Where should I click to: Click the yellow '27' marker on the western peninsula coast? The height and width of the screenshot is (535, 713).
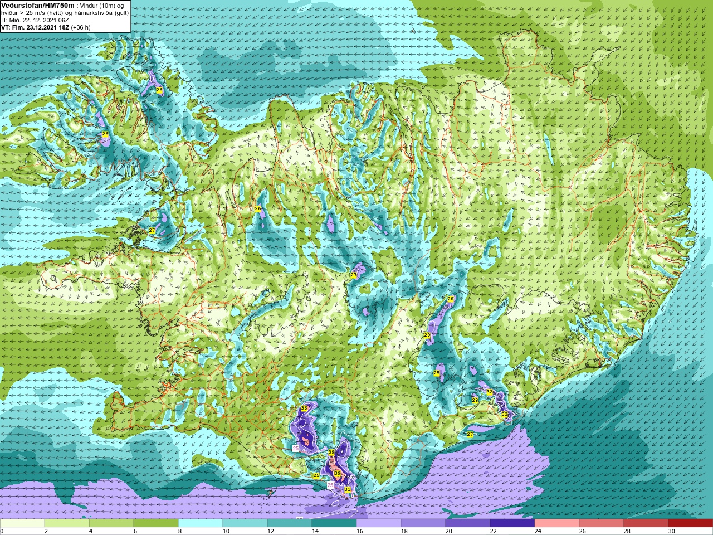152,231
